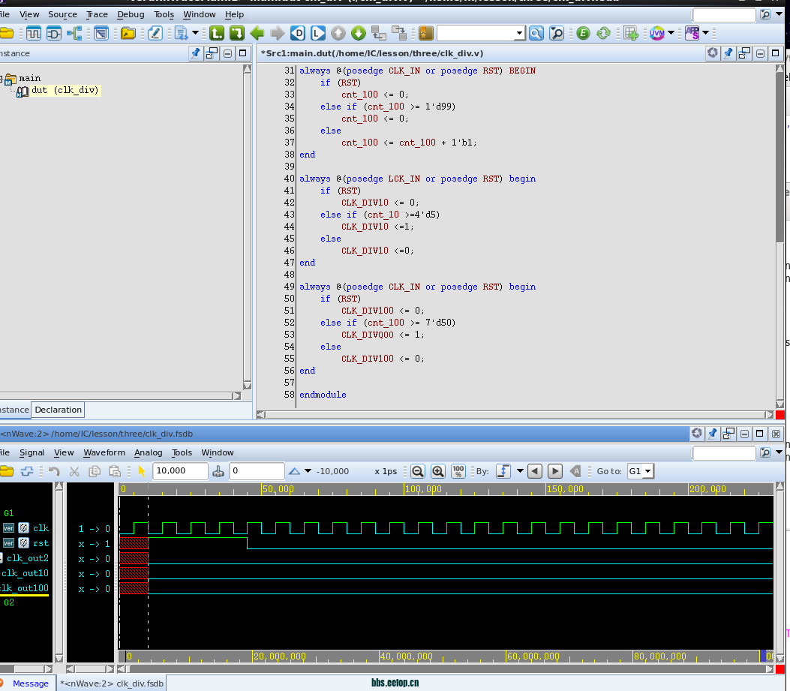Switch to the Message tab
This screenshot has width=790, height=691.
[x=31, y=683]
